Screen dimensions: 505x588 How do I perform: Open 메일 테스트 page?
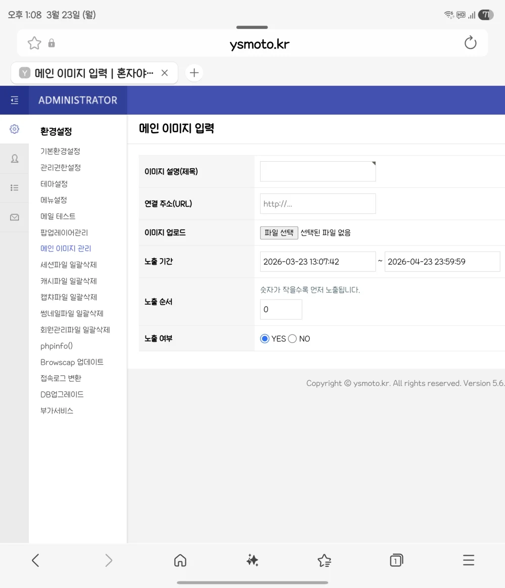pos(58,216)
